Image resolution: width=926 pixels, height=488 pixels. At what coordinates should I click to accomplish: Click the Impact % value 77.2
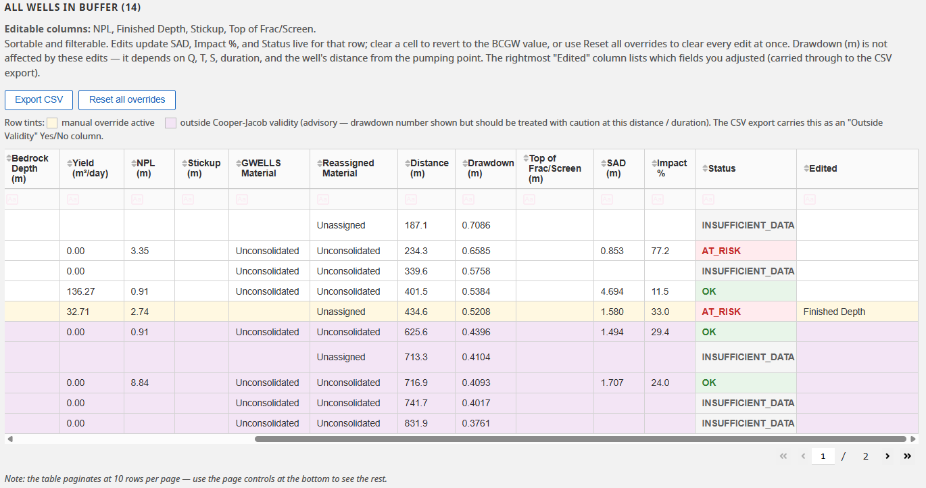pyautogui.click(x=660, y=251)
